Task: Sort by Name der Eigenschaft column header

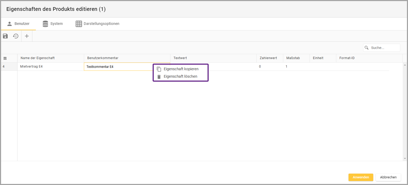Action: [38, 58]
